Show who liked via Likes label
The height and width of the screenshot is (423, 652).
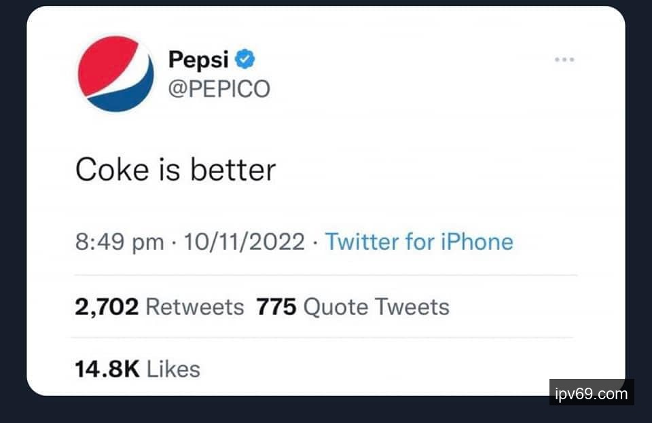coord(173,369)
